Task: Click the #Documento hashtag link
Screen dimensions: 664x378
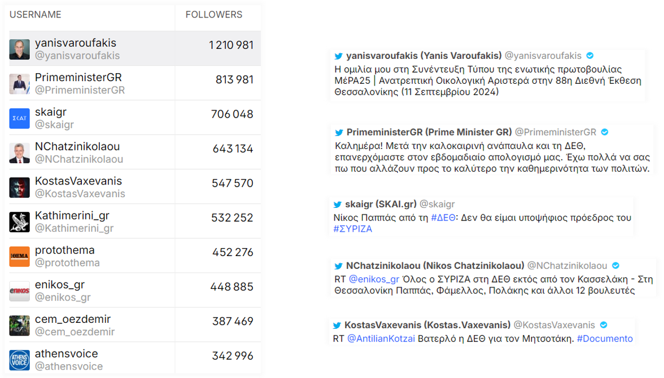Action: [x=605, y=338]
